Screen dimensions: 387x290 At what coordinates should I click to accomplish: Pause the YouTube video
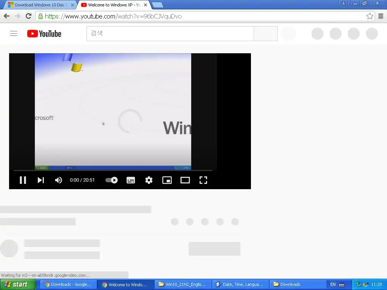point(23,180)
